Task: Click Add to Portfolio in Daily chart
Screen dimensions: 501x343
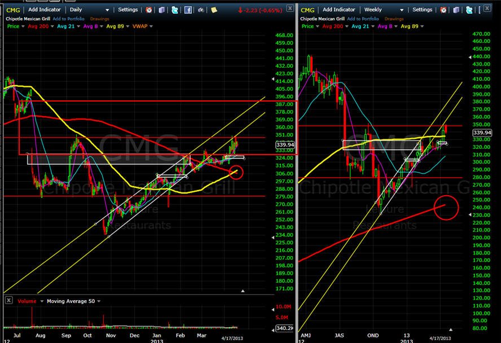Action: (68, 19)
